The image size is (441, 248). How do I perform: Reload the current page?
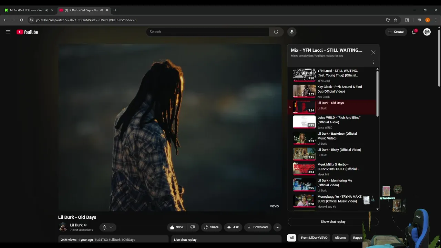point(21,20)
